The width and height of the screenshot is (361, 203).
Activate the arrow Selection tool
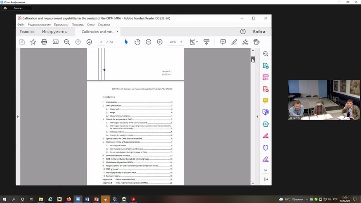[x=126, y=42]
